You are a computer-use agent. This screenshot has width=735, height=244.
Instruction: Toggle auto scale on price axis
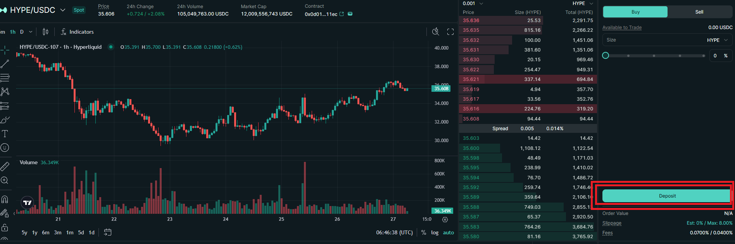pos(449,232)
